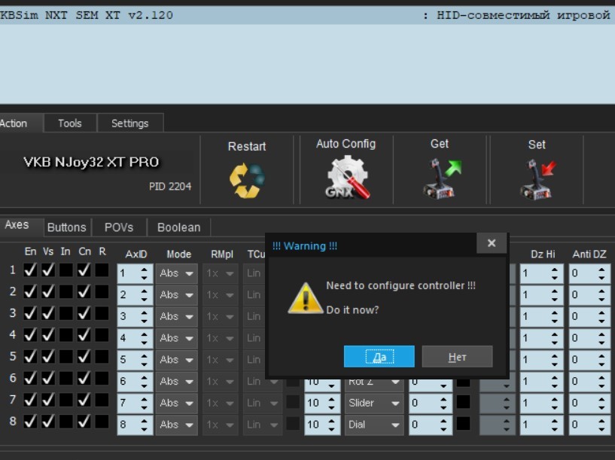Click the AxID field for axis 4
Screen dimensions: 615x460
(x=135, y=338)
